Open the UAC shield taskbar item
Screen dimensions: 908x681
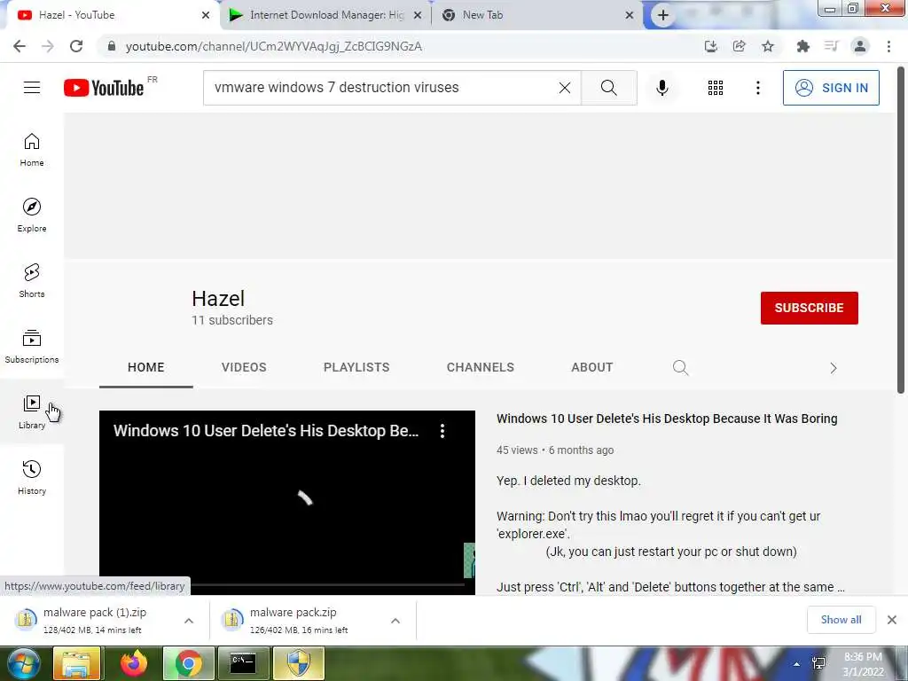point(298,663)
